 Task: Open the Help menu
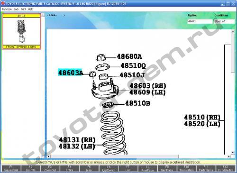30,9
